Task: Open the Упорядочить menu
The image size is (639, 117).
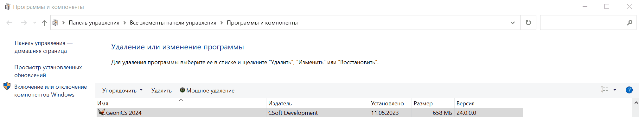Action: coord(122,91)
